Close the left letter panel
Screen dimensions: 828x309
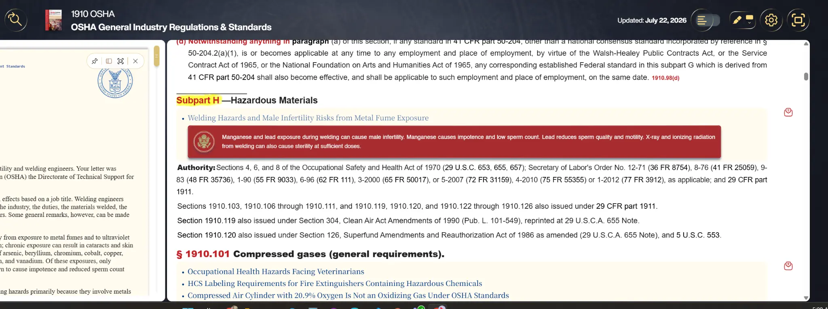[x=135, y=61]
